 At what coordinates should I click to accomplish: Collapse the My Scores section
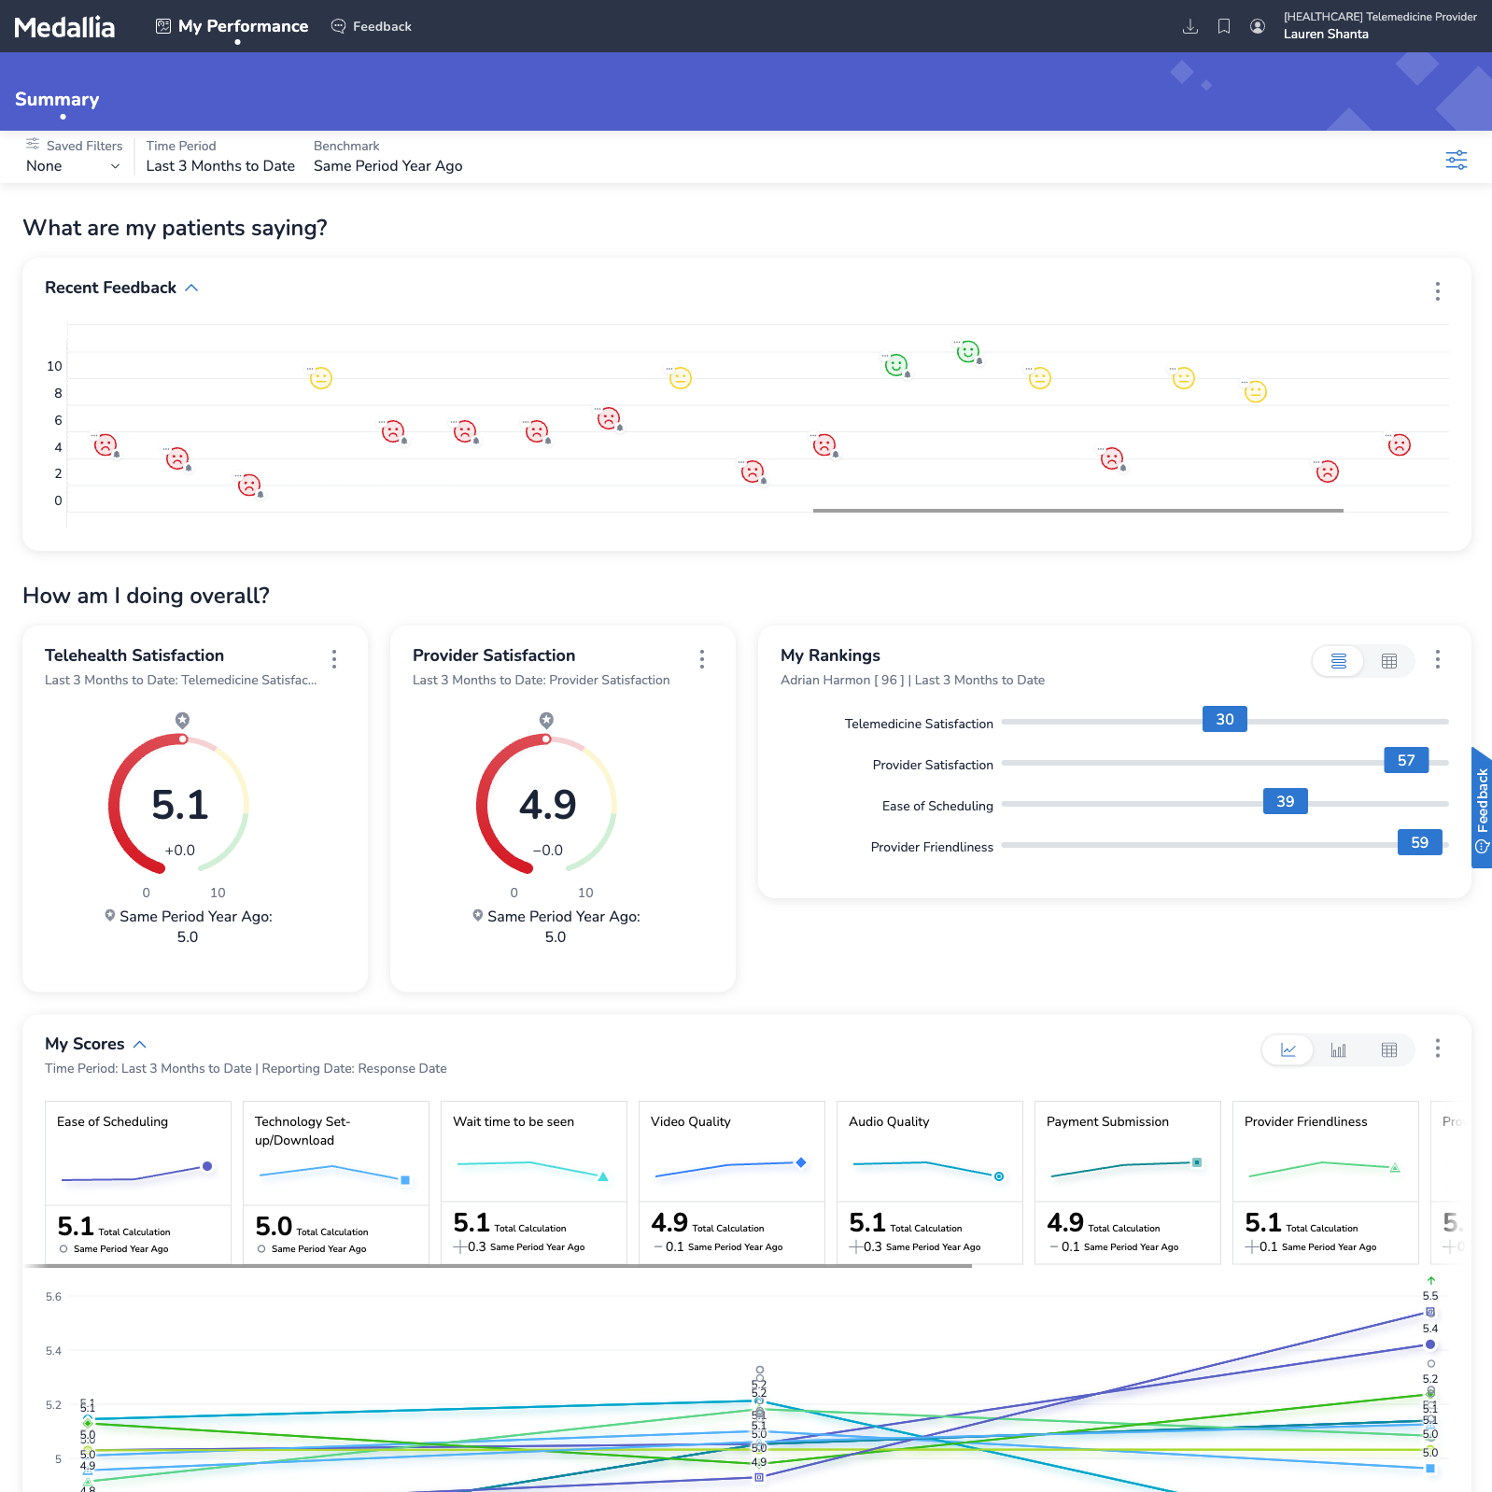[x=140, y=1044]
